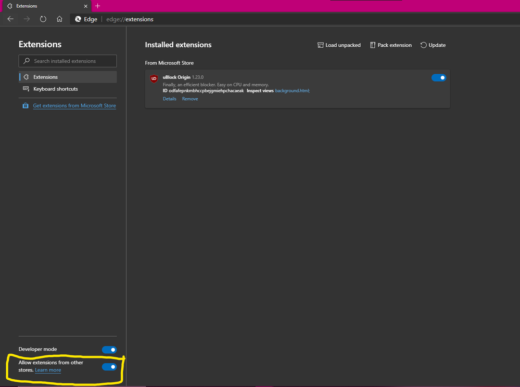Image resolution: width=520 pixels, height=387 pixels.
Task: Reload the page with the refresh icon
Action: 43,19
